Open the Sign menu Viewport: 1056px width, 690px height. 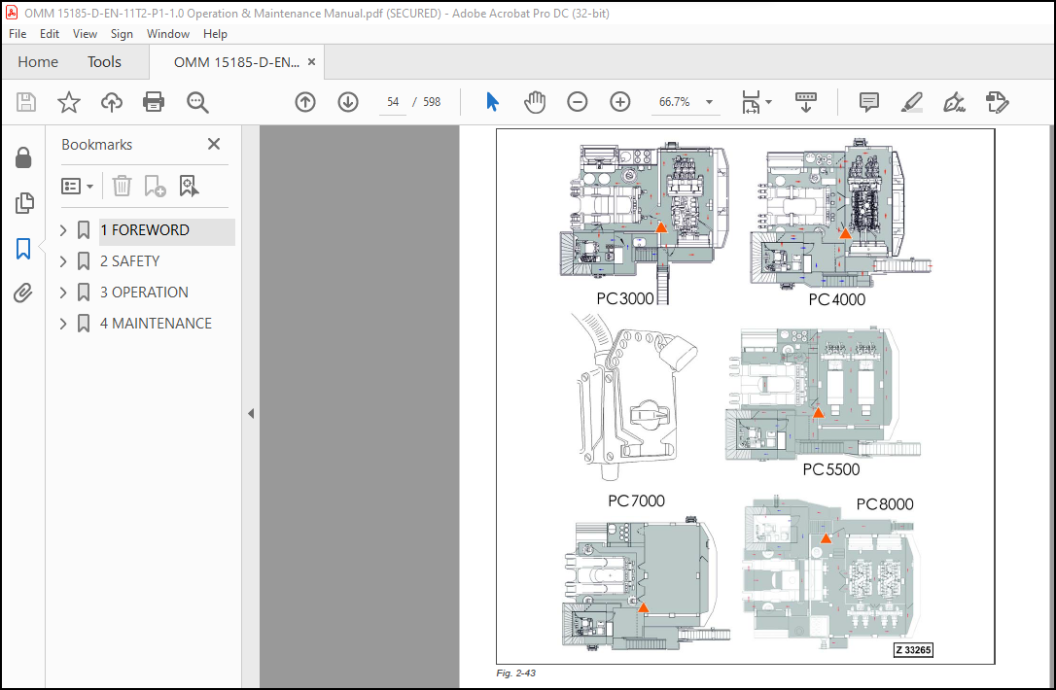(122, 34)
